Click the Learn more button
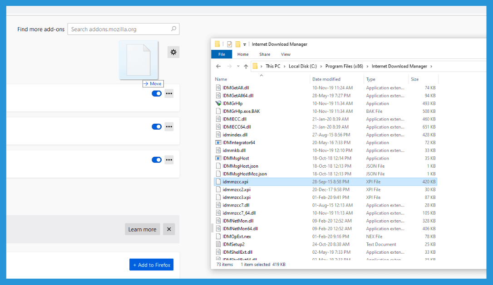 pos(143,229)
